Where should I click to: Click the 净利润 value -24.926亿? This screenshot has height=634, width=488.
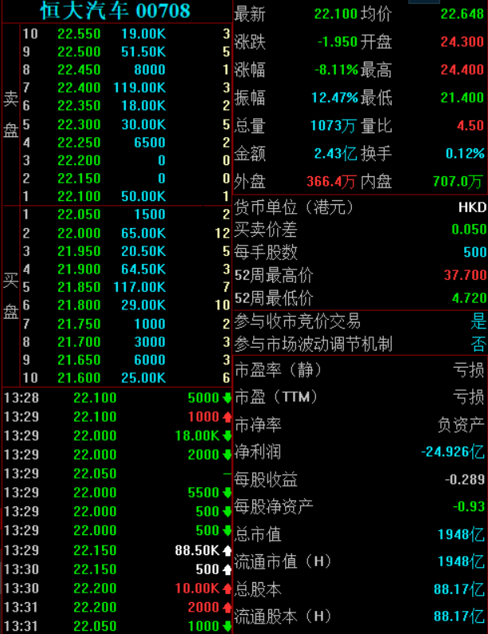[x=452, y=451]
